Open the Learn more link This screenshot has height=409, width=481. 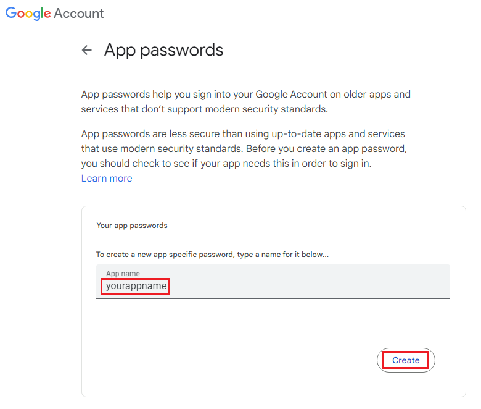click(107, 179)
